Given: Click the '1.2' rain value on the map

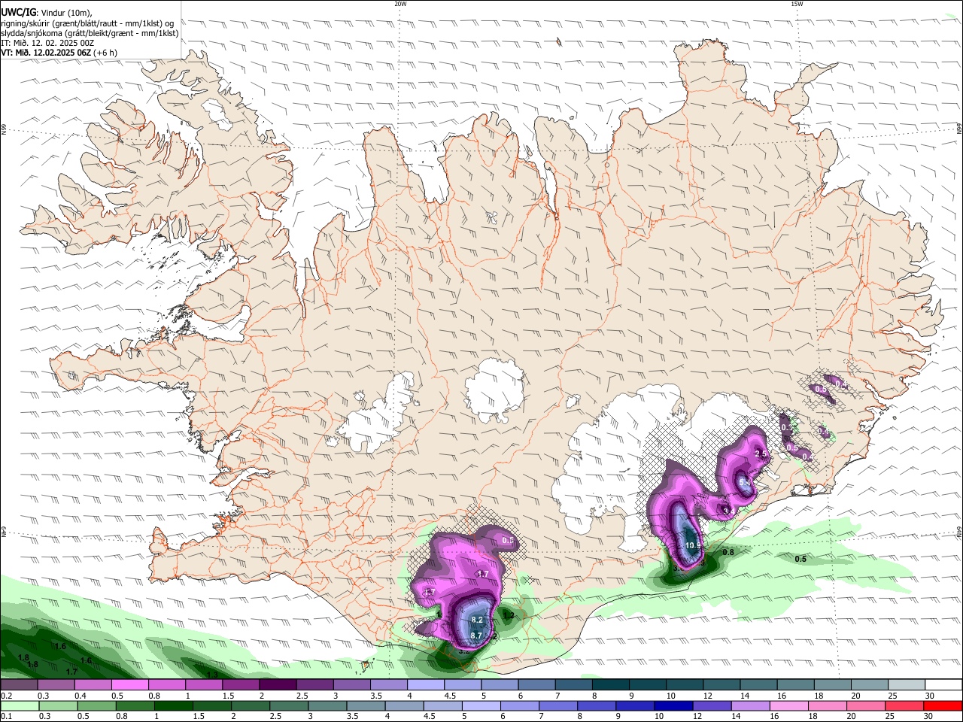Looking at the screenshot, I should [509, 615].
